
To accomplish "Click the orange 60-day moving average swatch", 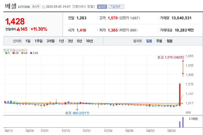I will [x=22, y=53].
